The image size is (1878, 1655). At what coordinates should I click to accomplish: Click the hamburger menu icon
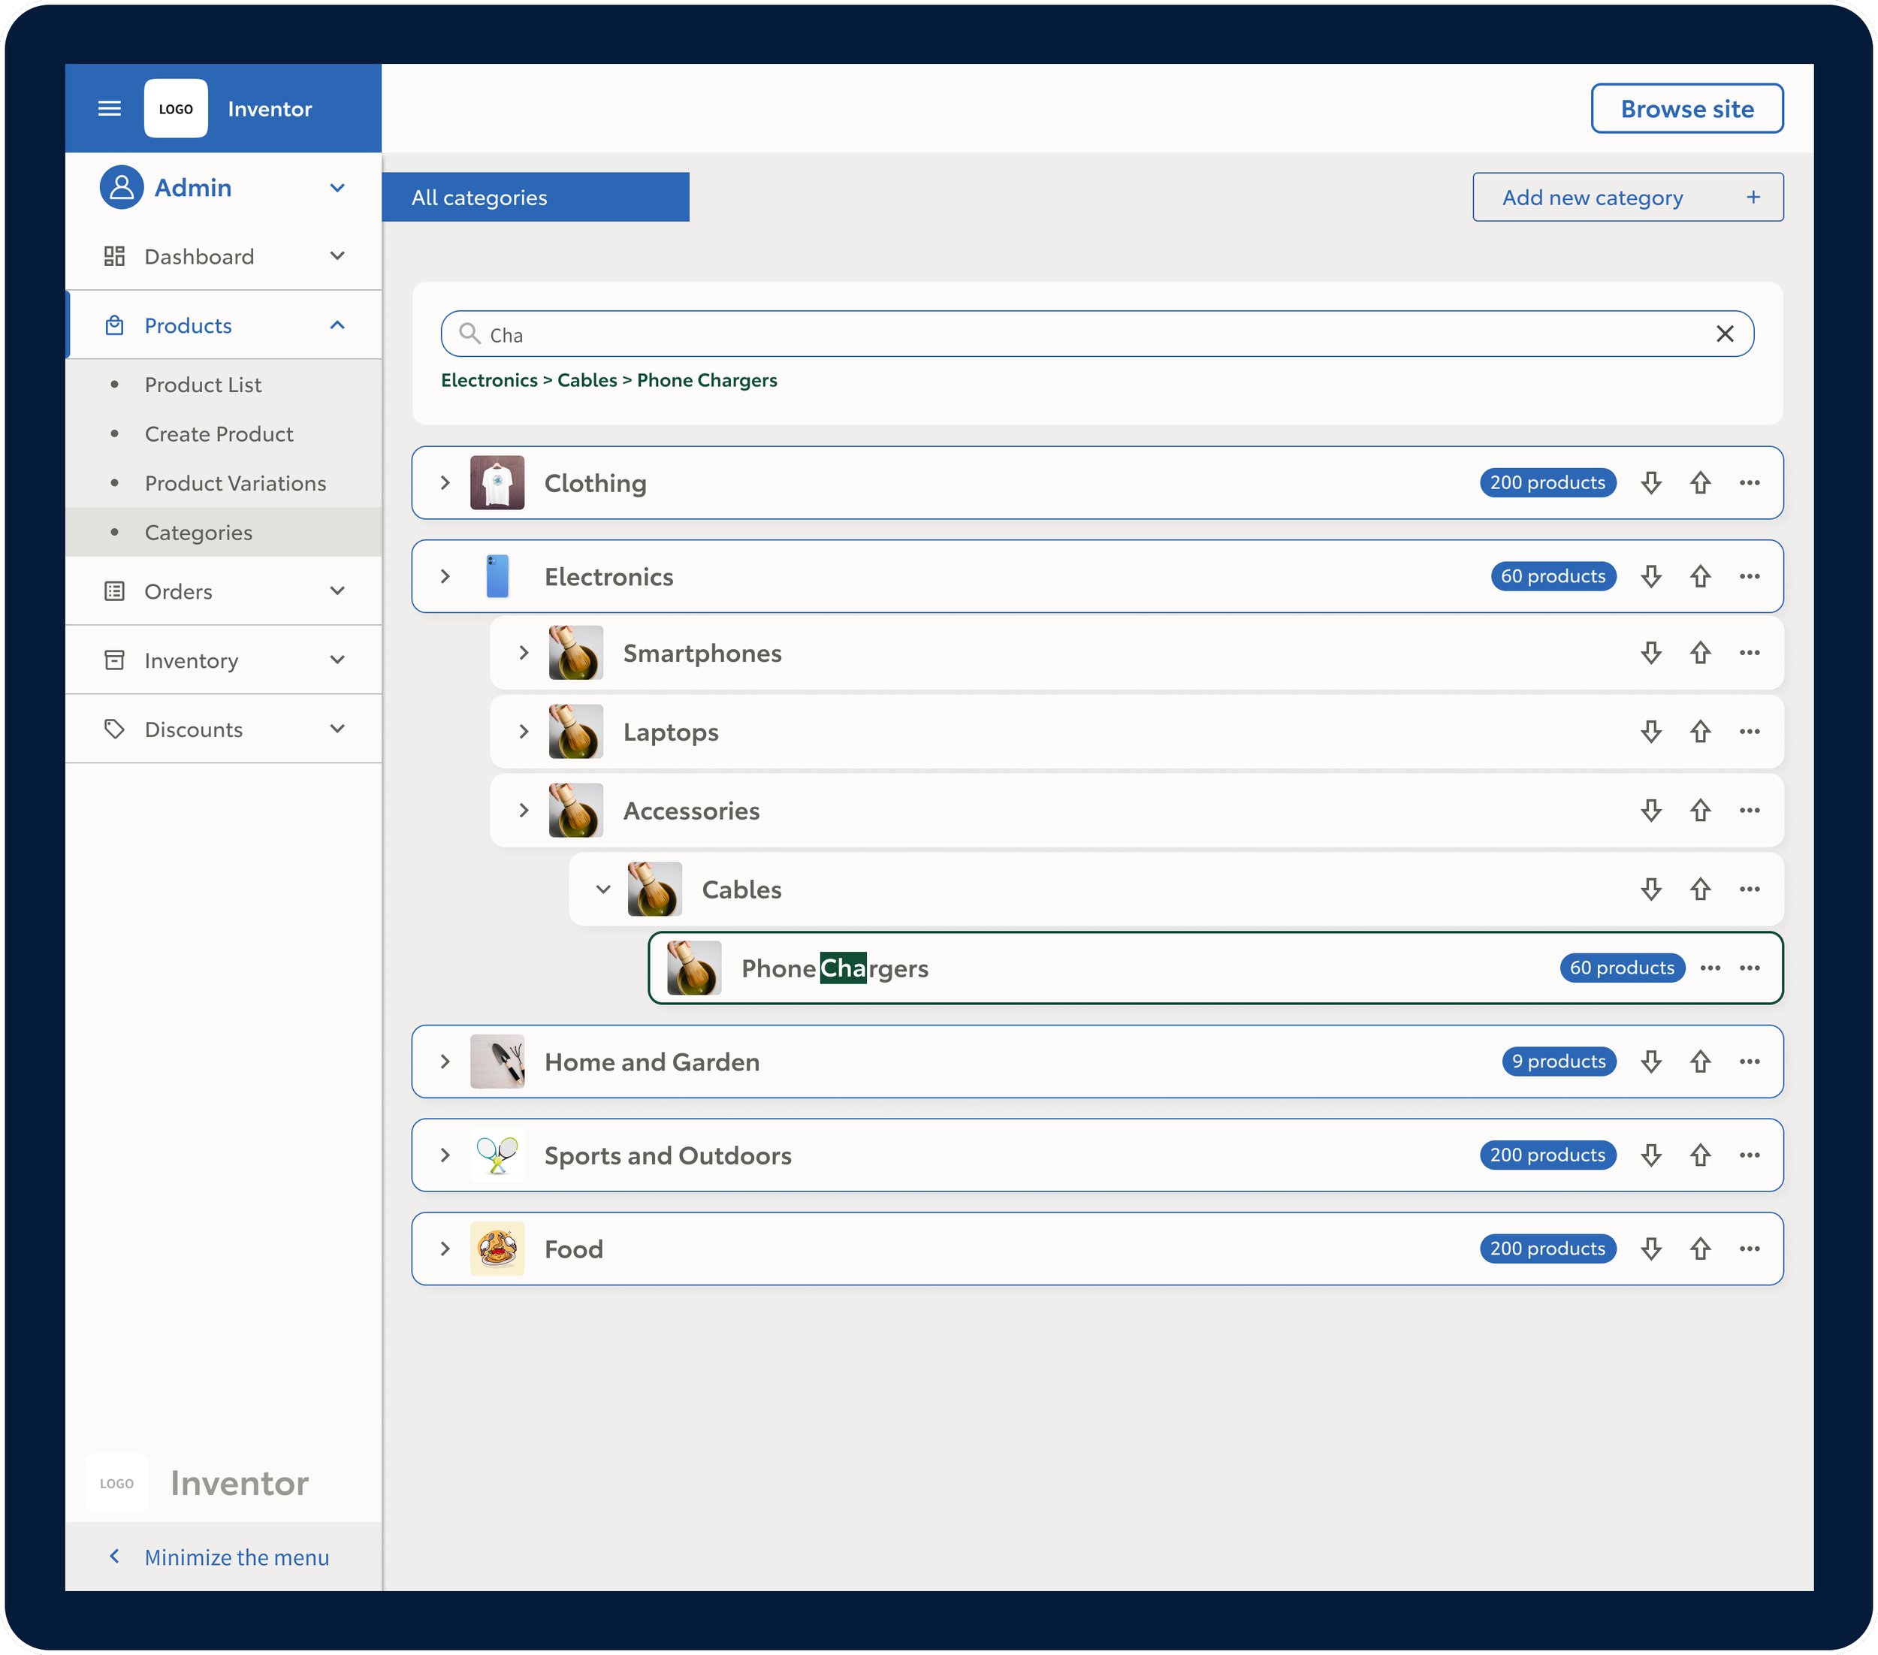coord(110,108)
